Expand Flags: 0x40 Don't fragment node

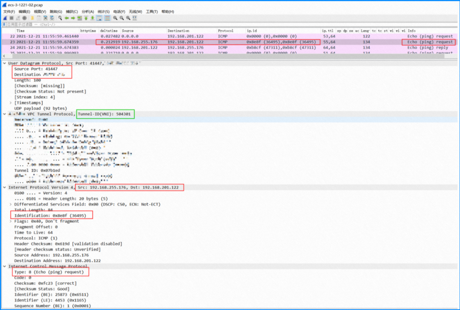tap(11, 221)
